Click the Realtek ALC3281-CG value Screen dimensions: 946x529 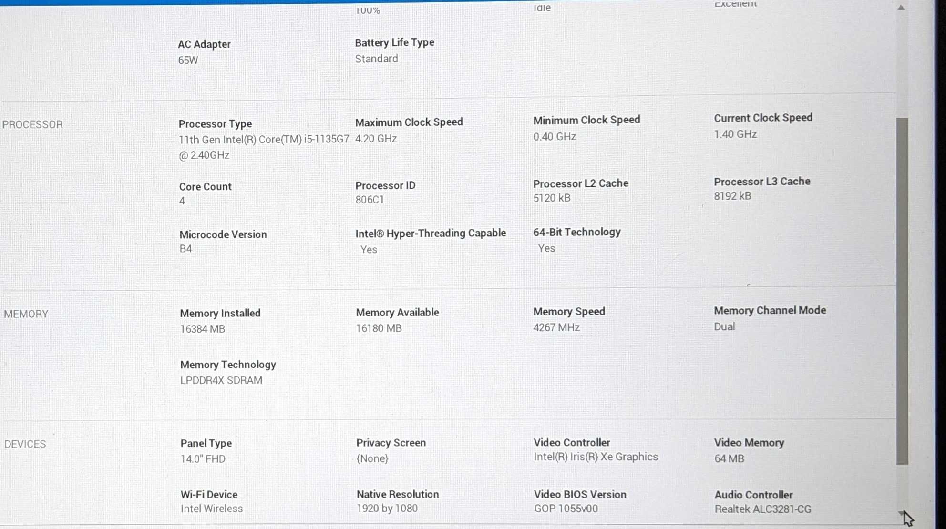[762, 509]
